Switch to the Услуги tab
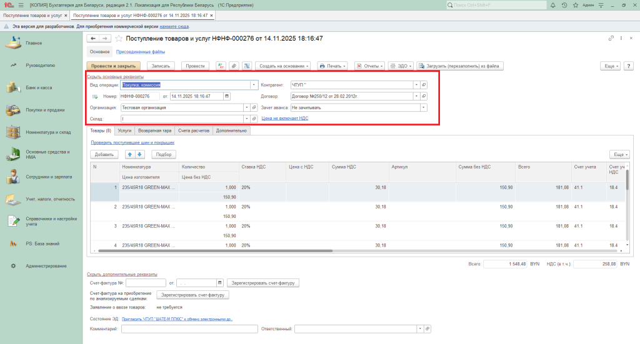This screenshot has height=344, width=640. click(x=124, y=130)
